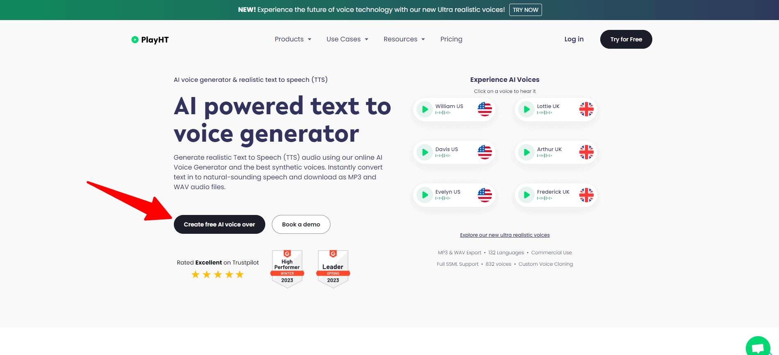This screenshot has width=779, height=355.
Task: Click Create free AI voice over
Action: point(219,224)
